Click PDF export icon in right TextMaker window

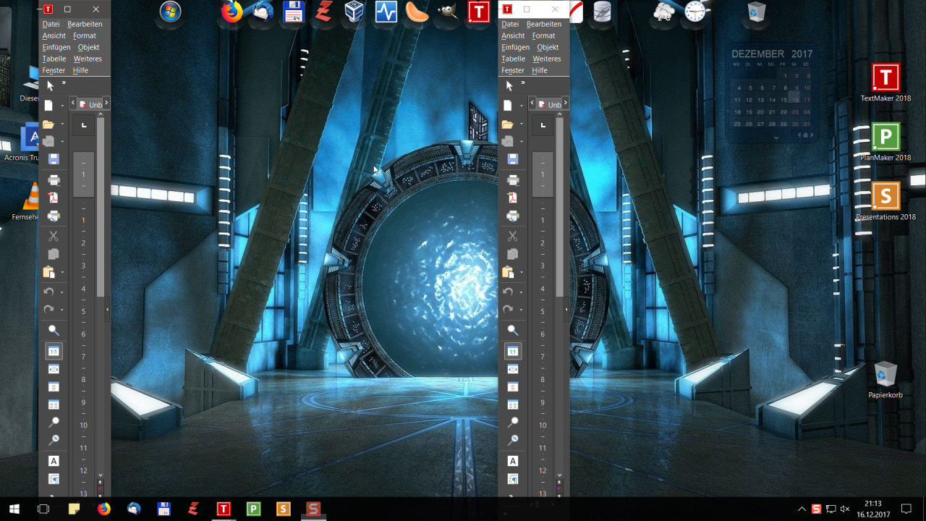[x=513, y=198]
